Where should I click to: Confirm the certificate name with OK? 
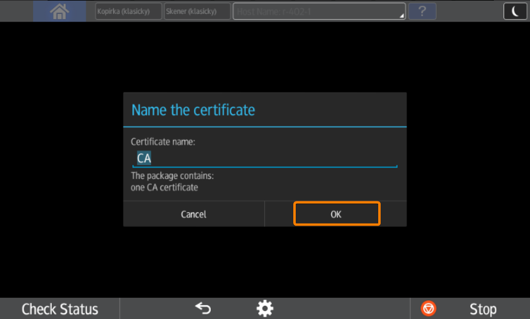click(336, 214)
